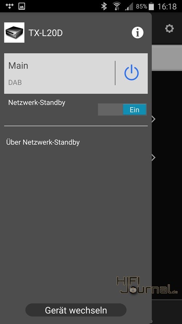The image size is (182, 324).
Task: Tap the battery indicator icon
Action: click(x=151, y=7)
